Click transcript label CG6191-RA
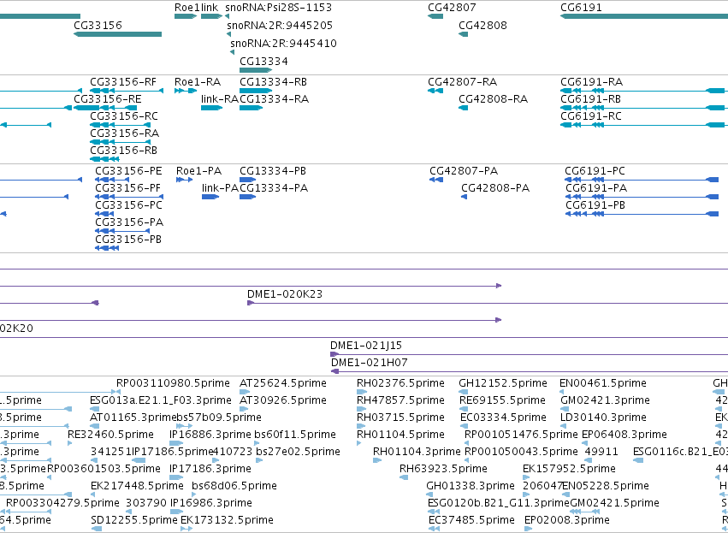 591,82
